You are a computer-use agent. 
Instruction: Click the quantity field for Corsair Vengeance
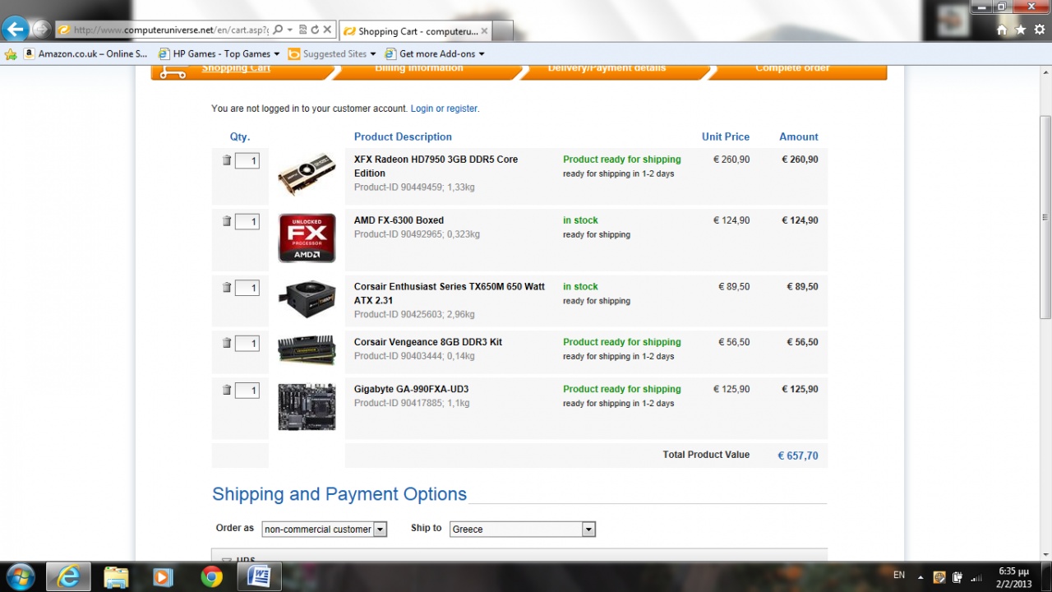(x=247, y=343)
